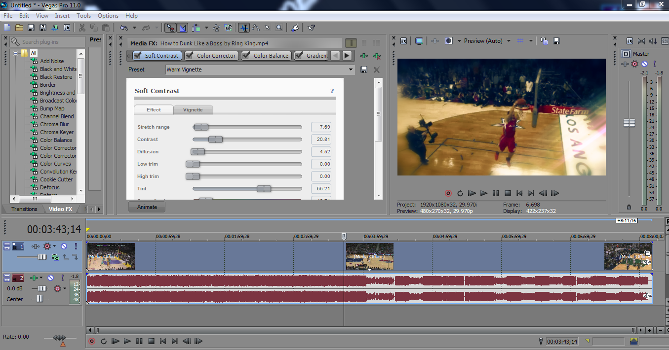Toggle the Color Balance effect checkbox
Screen dimensions: 669x350
[246, 56]
